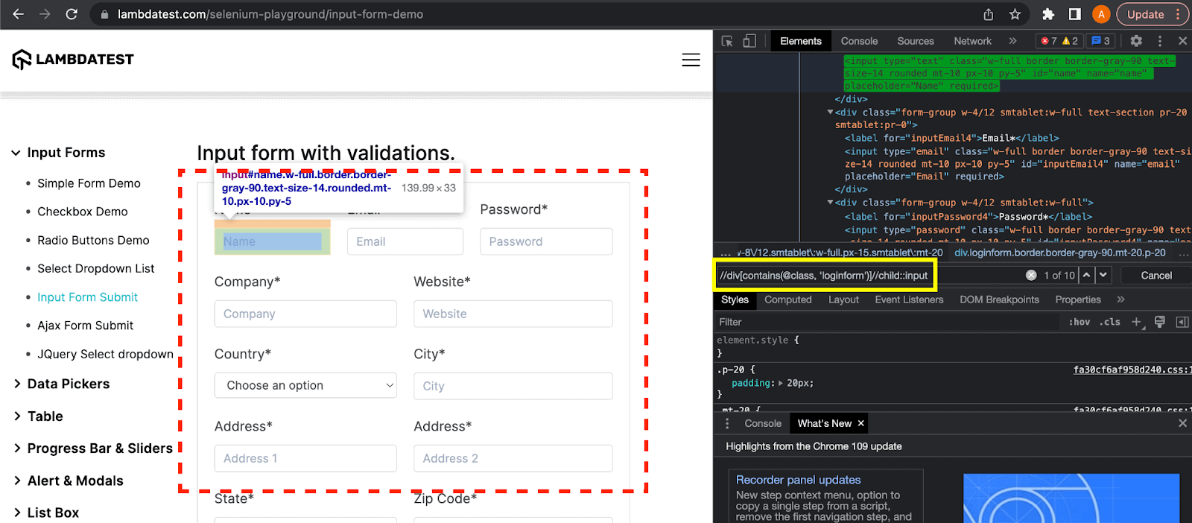Close the DevTools panel
Image resolution: width=1192 pixels, height=523 pixels.
point(1182,41)
